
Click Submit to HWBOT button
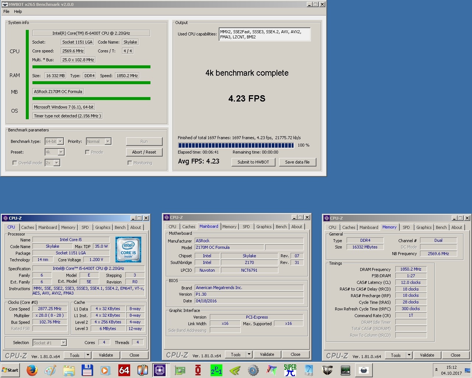click(x=253, y=162)
